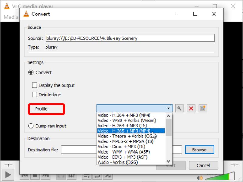
Task: Open the Media menu in VLC
Action: pyautogui.click(x=11, y=17)
